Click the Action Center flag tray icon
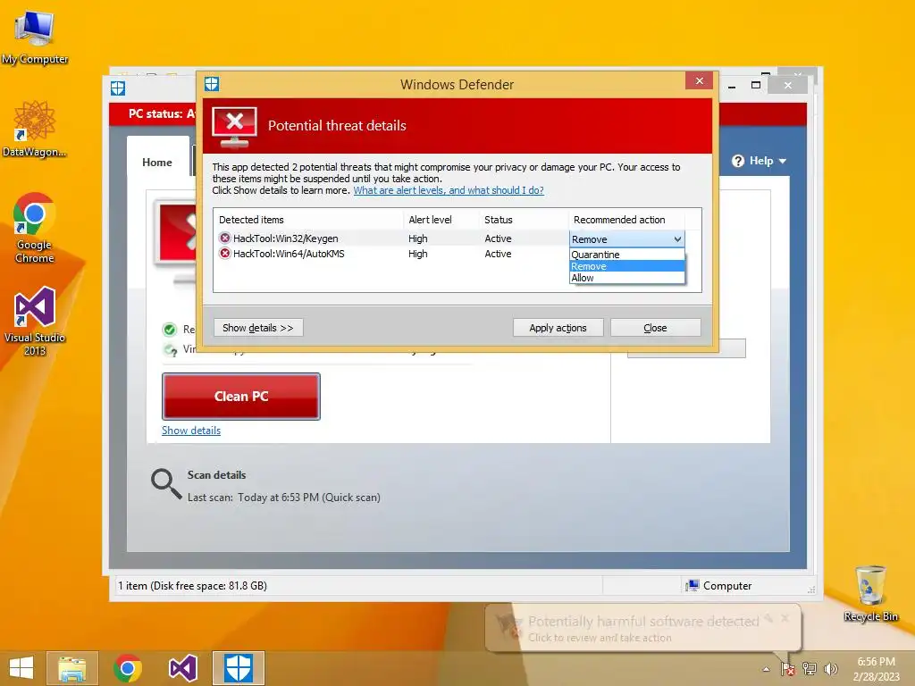 tap(788, 669)
